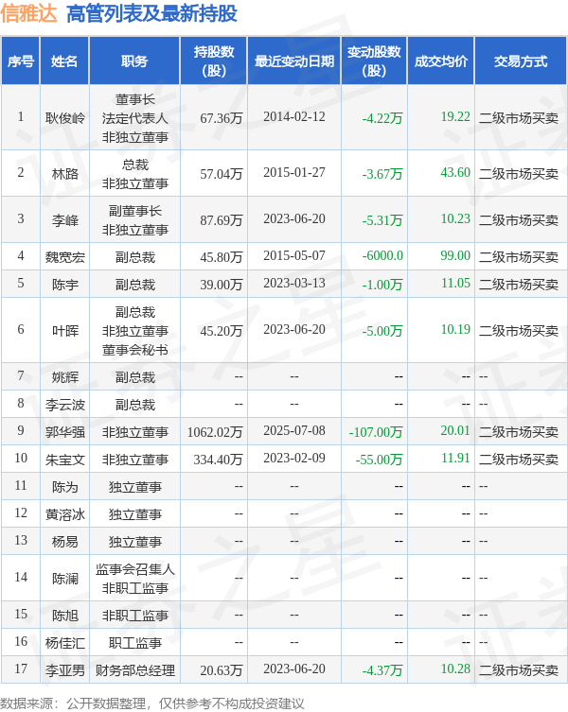The height and width of the screenshot is (712, 568).
Task: Select the name 朱宝文
Action: 65,460
